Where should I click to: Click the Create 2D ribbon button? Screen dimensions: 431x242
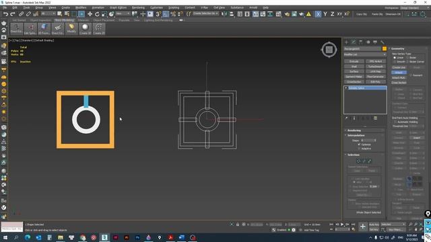tap(99, 28)
